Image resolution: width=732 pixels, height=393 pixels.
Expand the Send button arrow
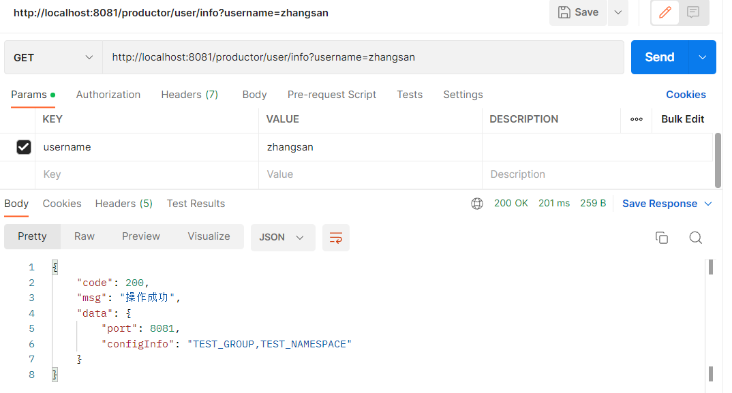coord(703,57)
